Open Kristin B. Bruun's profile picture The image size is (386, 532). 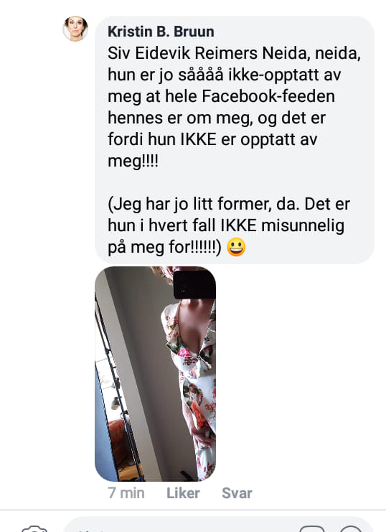(75, 29)
